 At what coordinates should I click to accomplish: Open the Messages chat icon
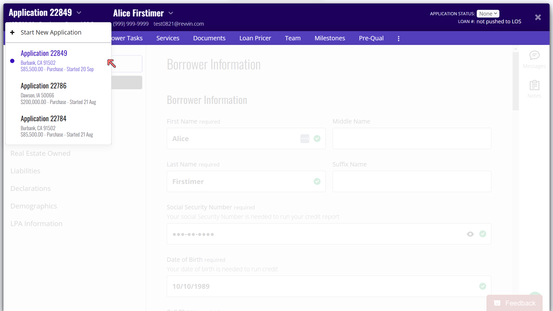coord(534,55)
